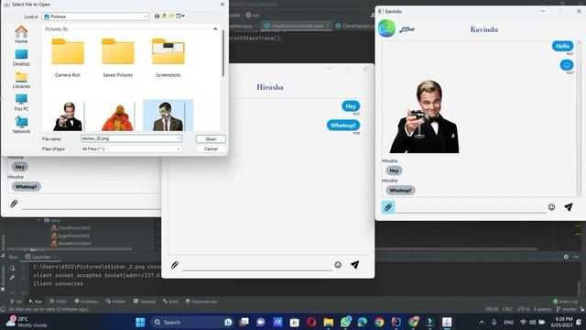The width and height of the screenshot is (586, 330).
Task: Open the Event Log in the IDE
Action: (565, 302)
